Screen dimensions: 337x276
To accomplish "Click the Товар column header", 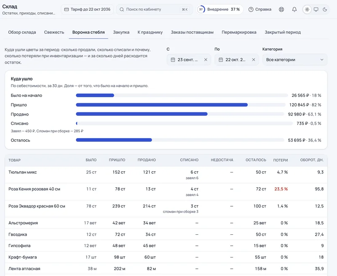I will click(14, 160).
